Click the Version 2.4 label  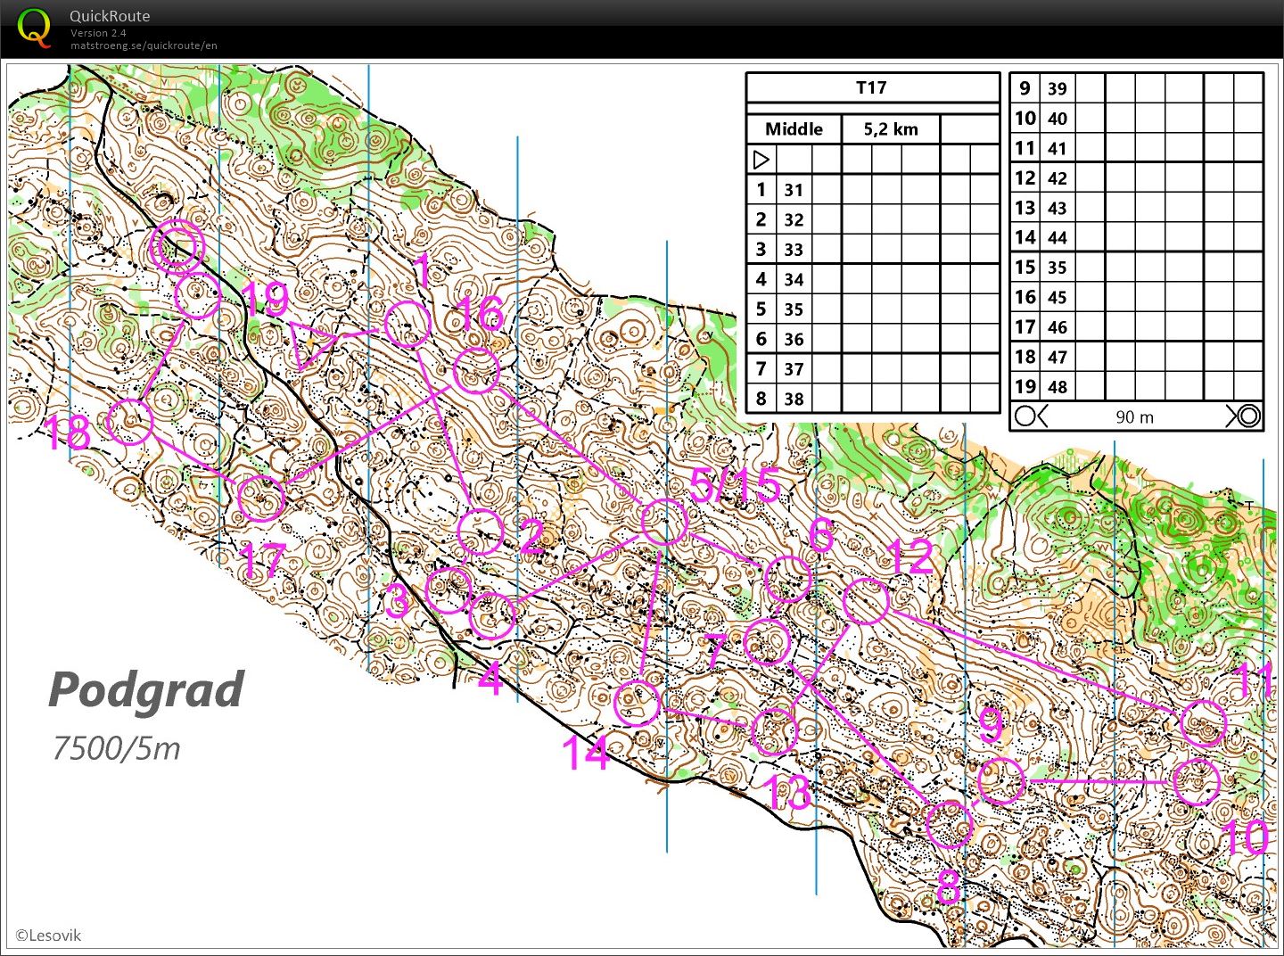click(98, 33)
